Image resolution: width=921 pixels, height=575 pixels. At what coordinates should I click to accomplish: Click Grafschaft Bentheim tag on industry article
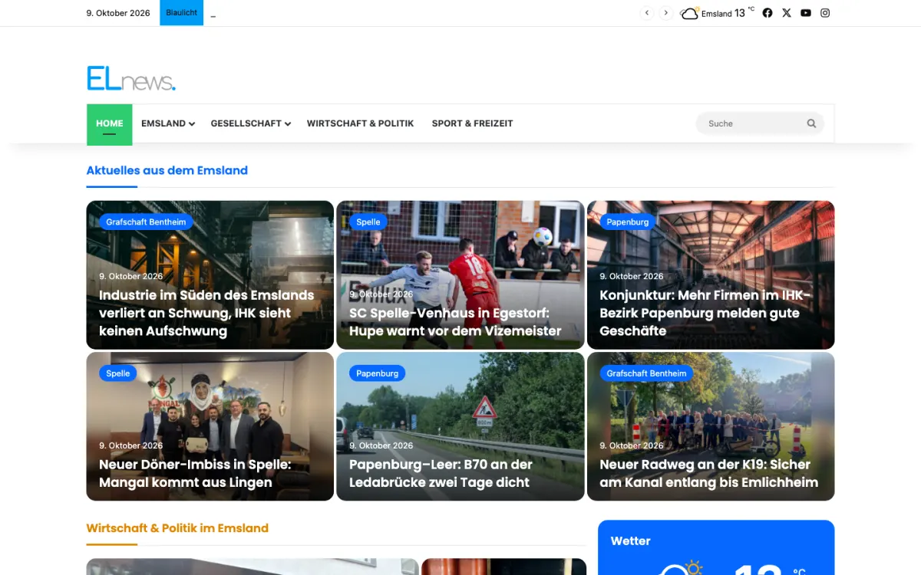coord(146,222)
